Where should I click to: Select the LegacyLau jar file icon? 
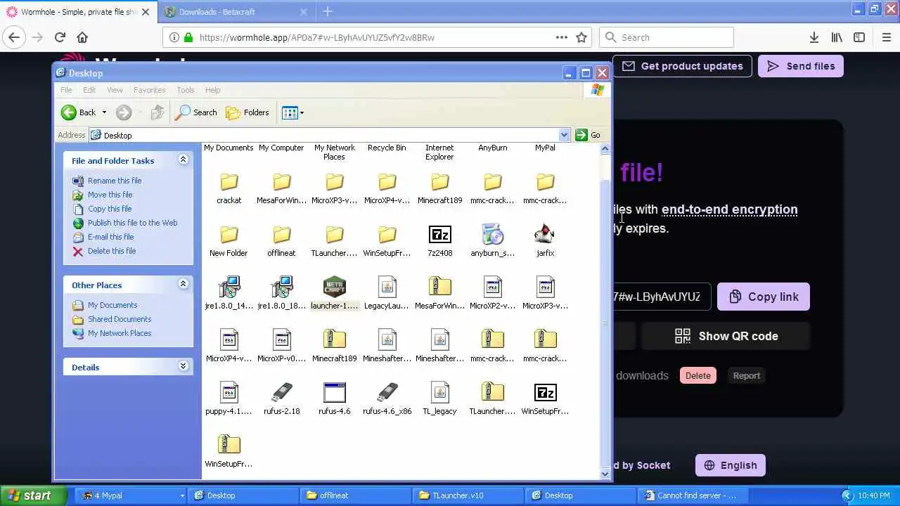[x=387, y=287]
